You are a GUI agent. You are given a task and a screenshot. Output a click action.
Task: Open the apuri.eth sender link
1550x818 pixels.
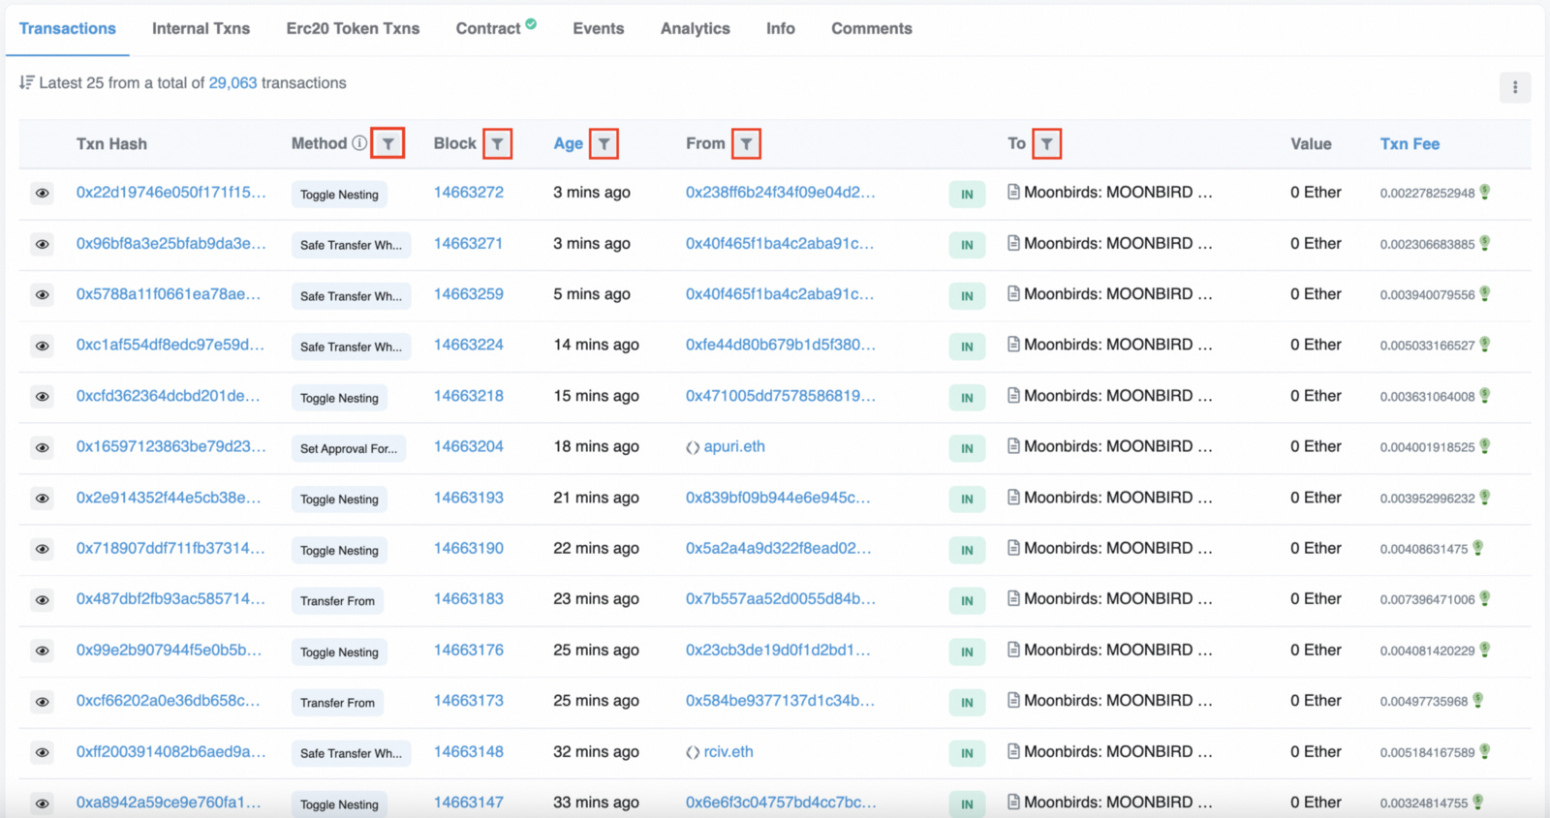734,446
